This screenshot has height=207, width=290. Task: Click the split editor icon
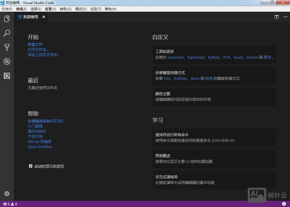[x=276, y=17]
